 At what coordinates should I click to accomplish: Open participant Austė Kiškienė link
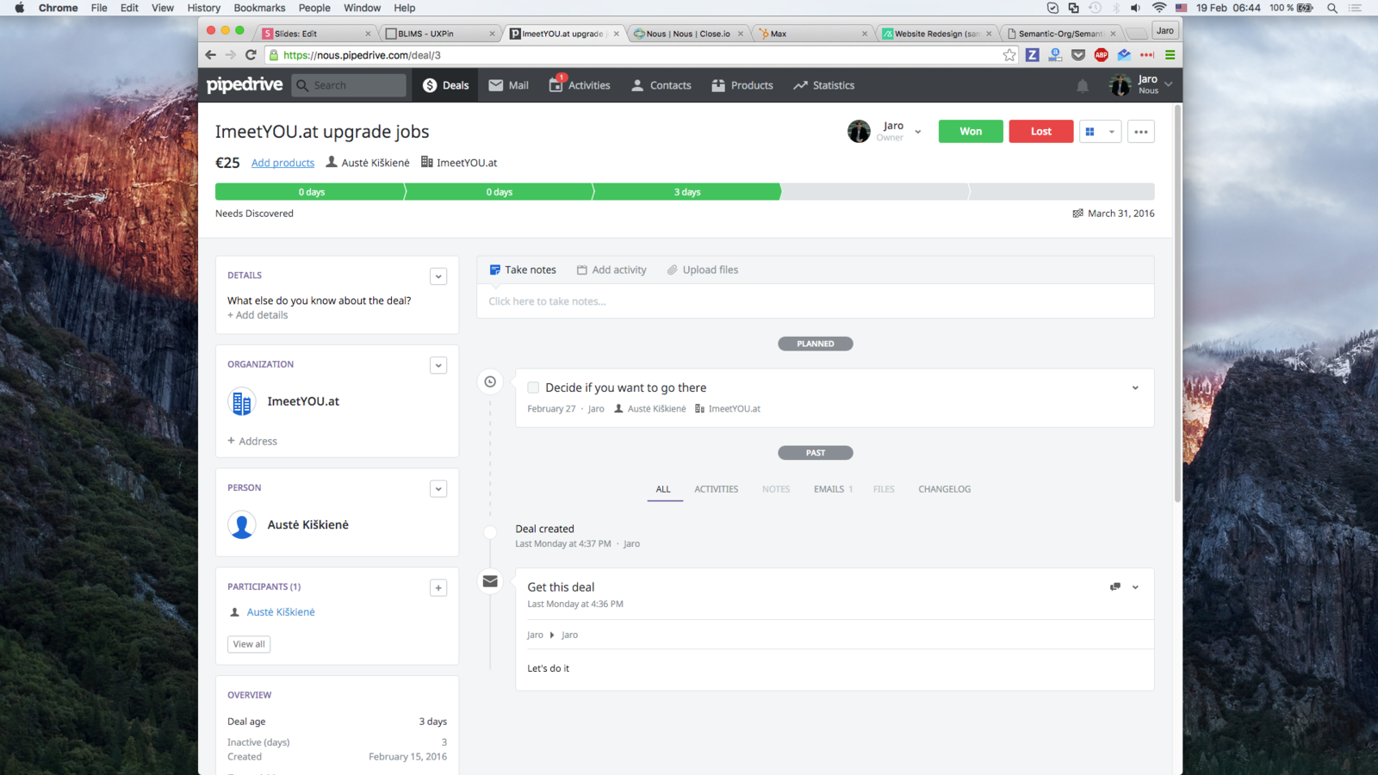click(x=281, y=612)
